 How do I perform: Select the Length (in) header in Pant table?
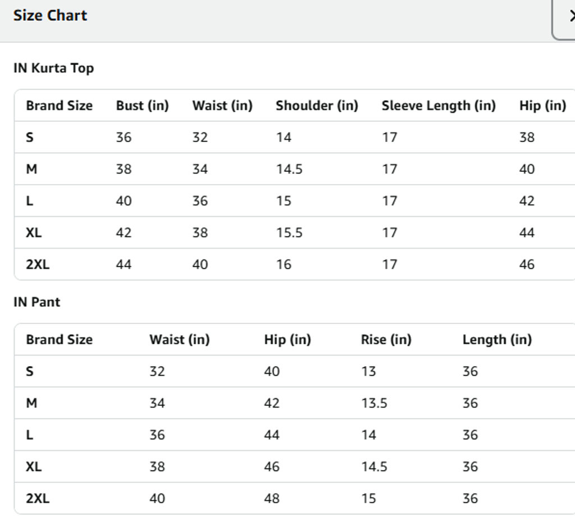point(497,340)
